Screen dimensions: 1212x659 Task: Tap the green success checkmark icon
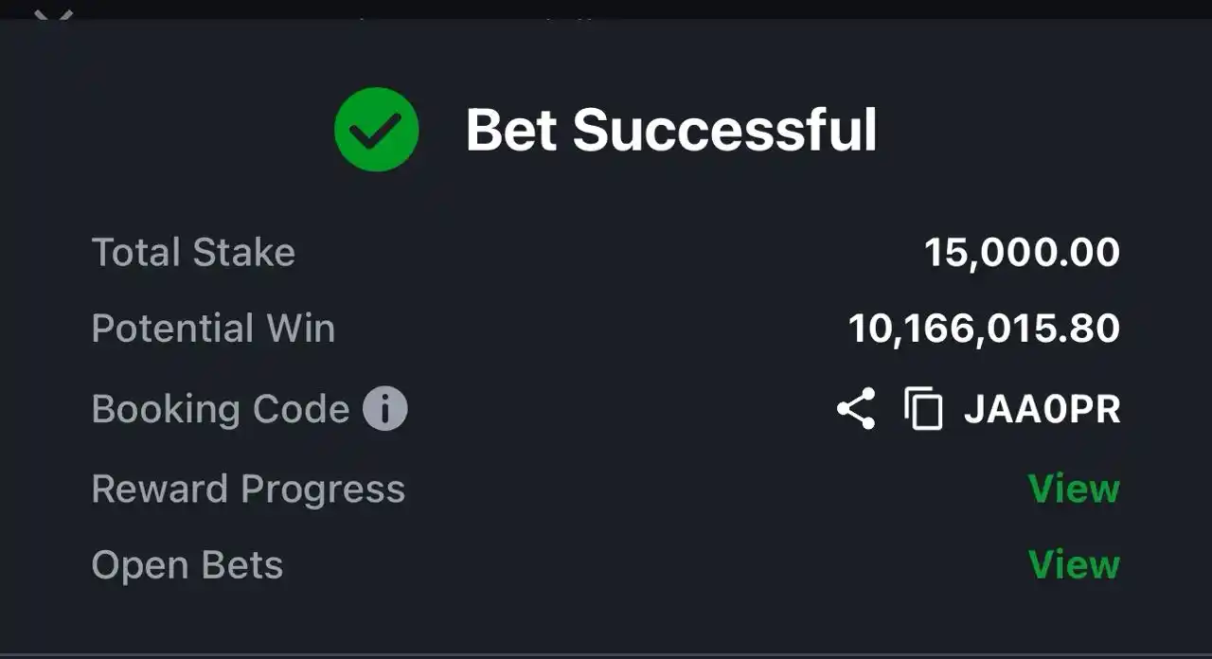click(377, 130)
